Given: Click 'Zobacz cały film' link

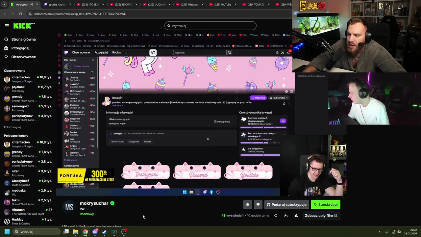Looking at the screenshot, I should click(x=321, y=216).
